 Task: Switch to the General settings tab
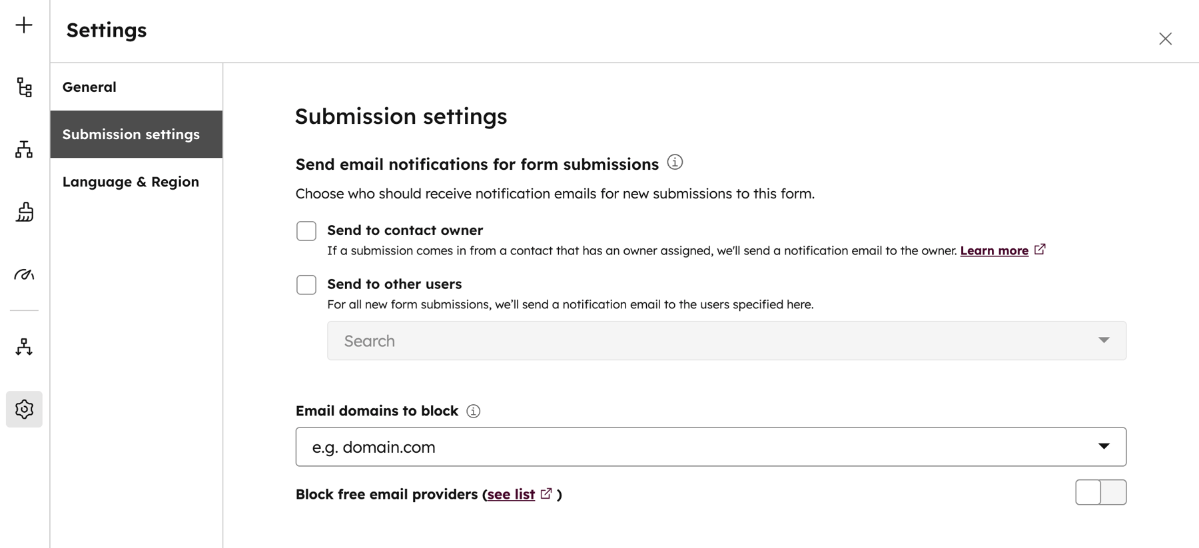[x=89, y=87]
